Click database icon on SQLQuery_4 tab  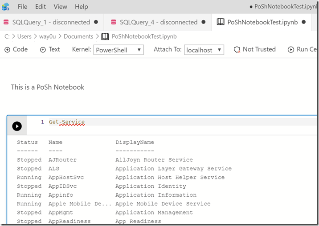point(113,22)
